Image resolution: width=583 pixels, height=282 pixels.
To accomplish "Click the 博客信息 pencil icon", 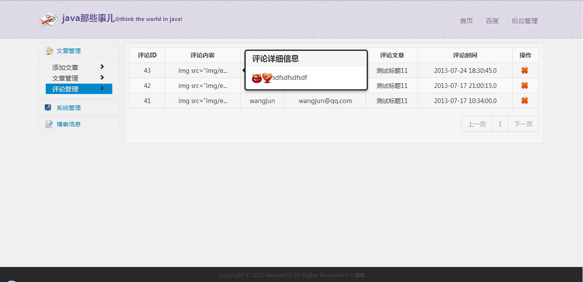I will (x=49, y=124).
